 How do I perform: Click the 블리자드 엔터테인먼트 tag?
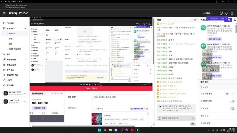click(112, 119)
